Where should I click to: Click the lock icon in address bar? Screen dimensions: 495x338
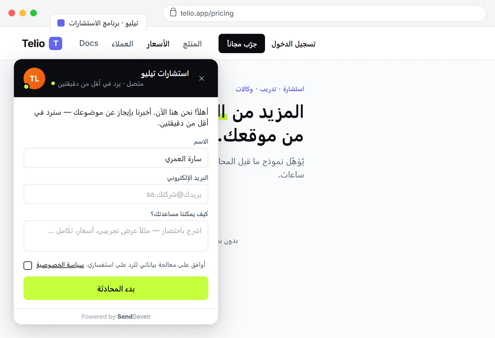tap(173, 13)
